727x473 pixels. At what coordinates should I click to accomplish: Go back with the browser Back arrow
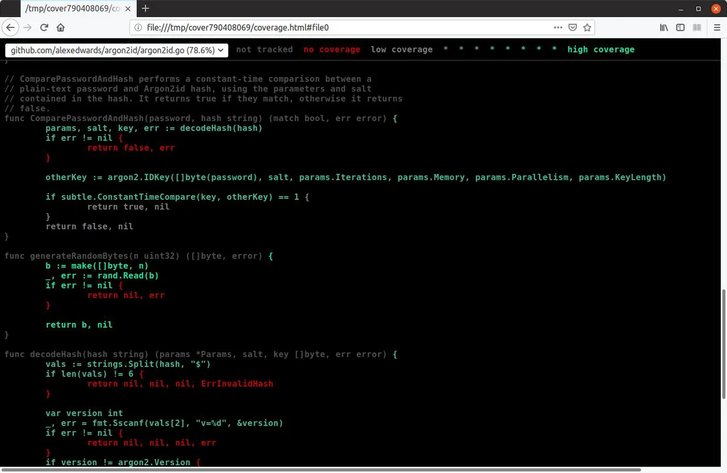[x=10, y=27]
